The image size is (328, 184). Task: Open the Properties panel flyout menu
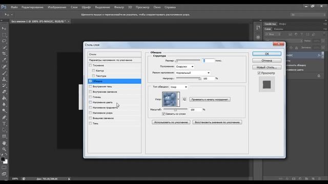[324, 24]
